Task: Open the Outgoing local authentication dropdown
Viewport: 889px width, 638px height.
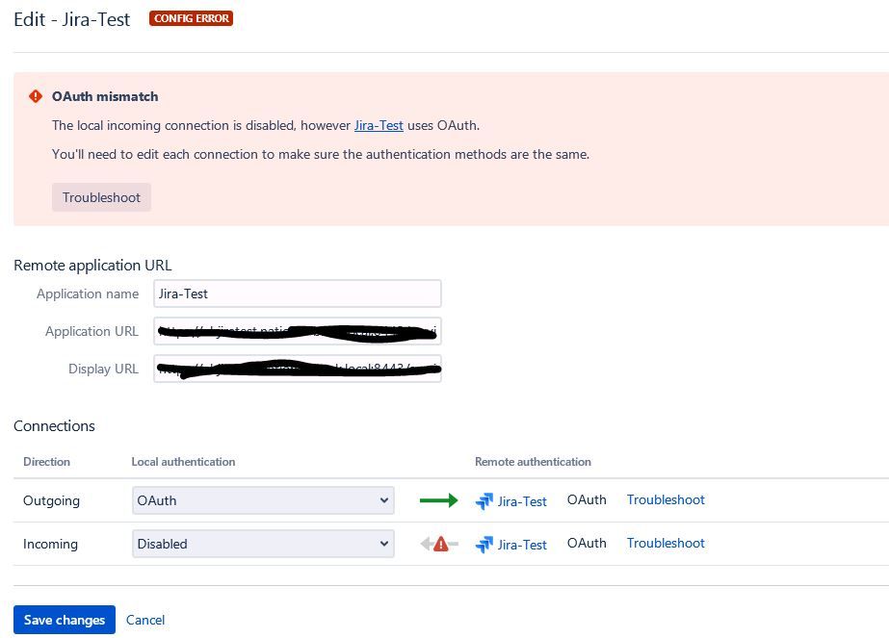Action: (x=263, y=500)
